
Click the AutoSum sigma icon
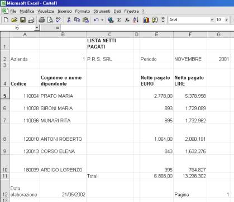pos(119,19)
